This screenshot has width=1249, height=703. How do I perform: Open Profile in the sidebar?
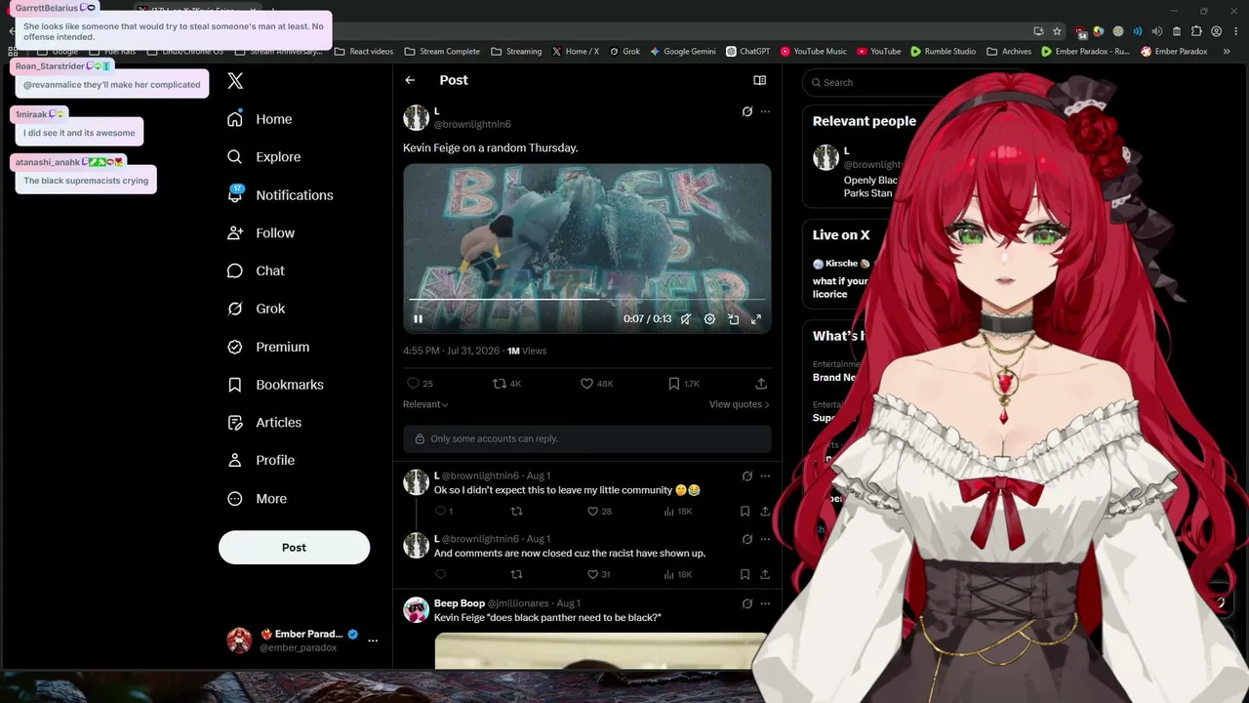pos(261,460)
